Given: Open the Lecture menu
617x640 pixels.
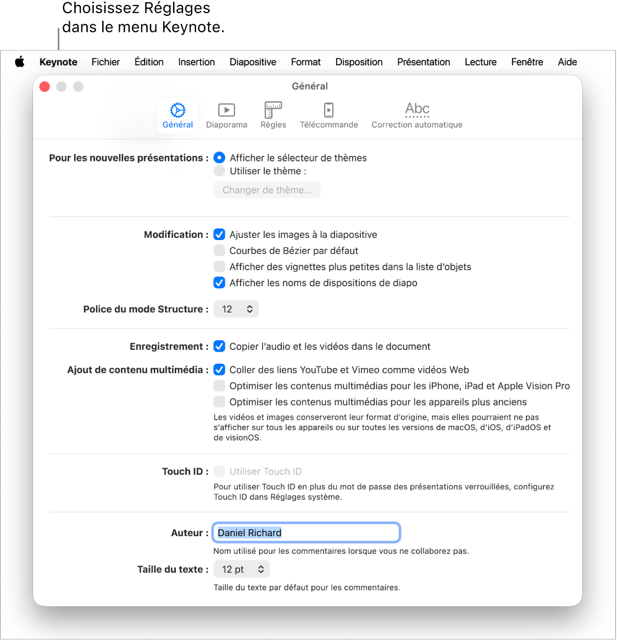Looking at the screenshot, I should [481, 62].
